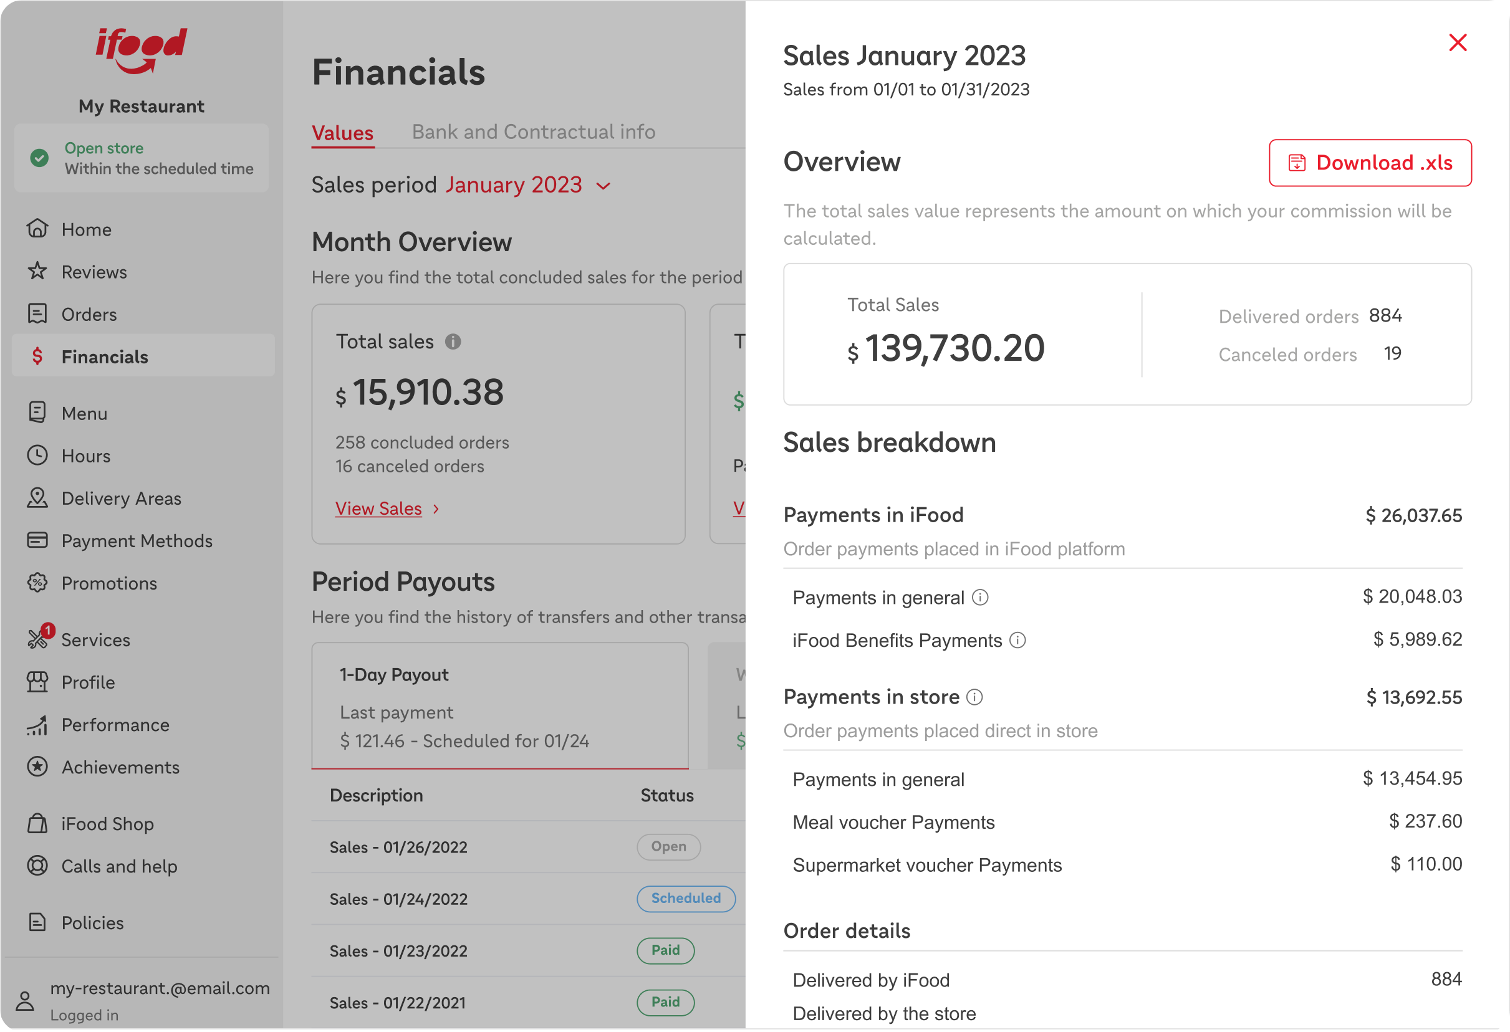Open Payment Methods in sidebar
Image resolution: width=1510 pixels, height=1032 pixels.
click(137, 541)
